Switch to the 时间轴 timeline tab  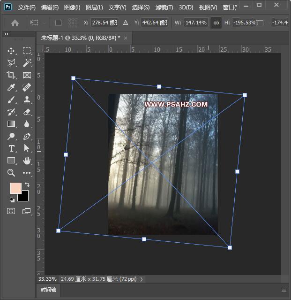click(49, 290)
